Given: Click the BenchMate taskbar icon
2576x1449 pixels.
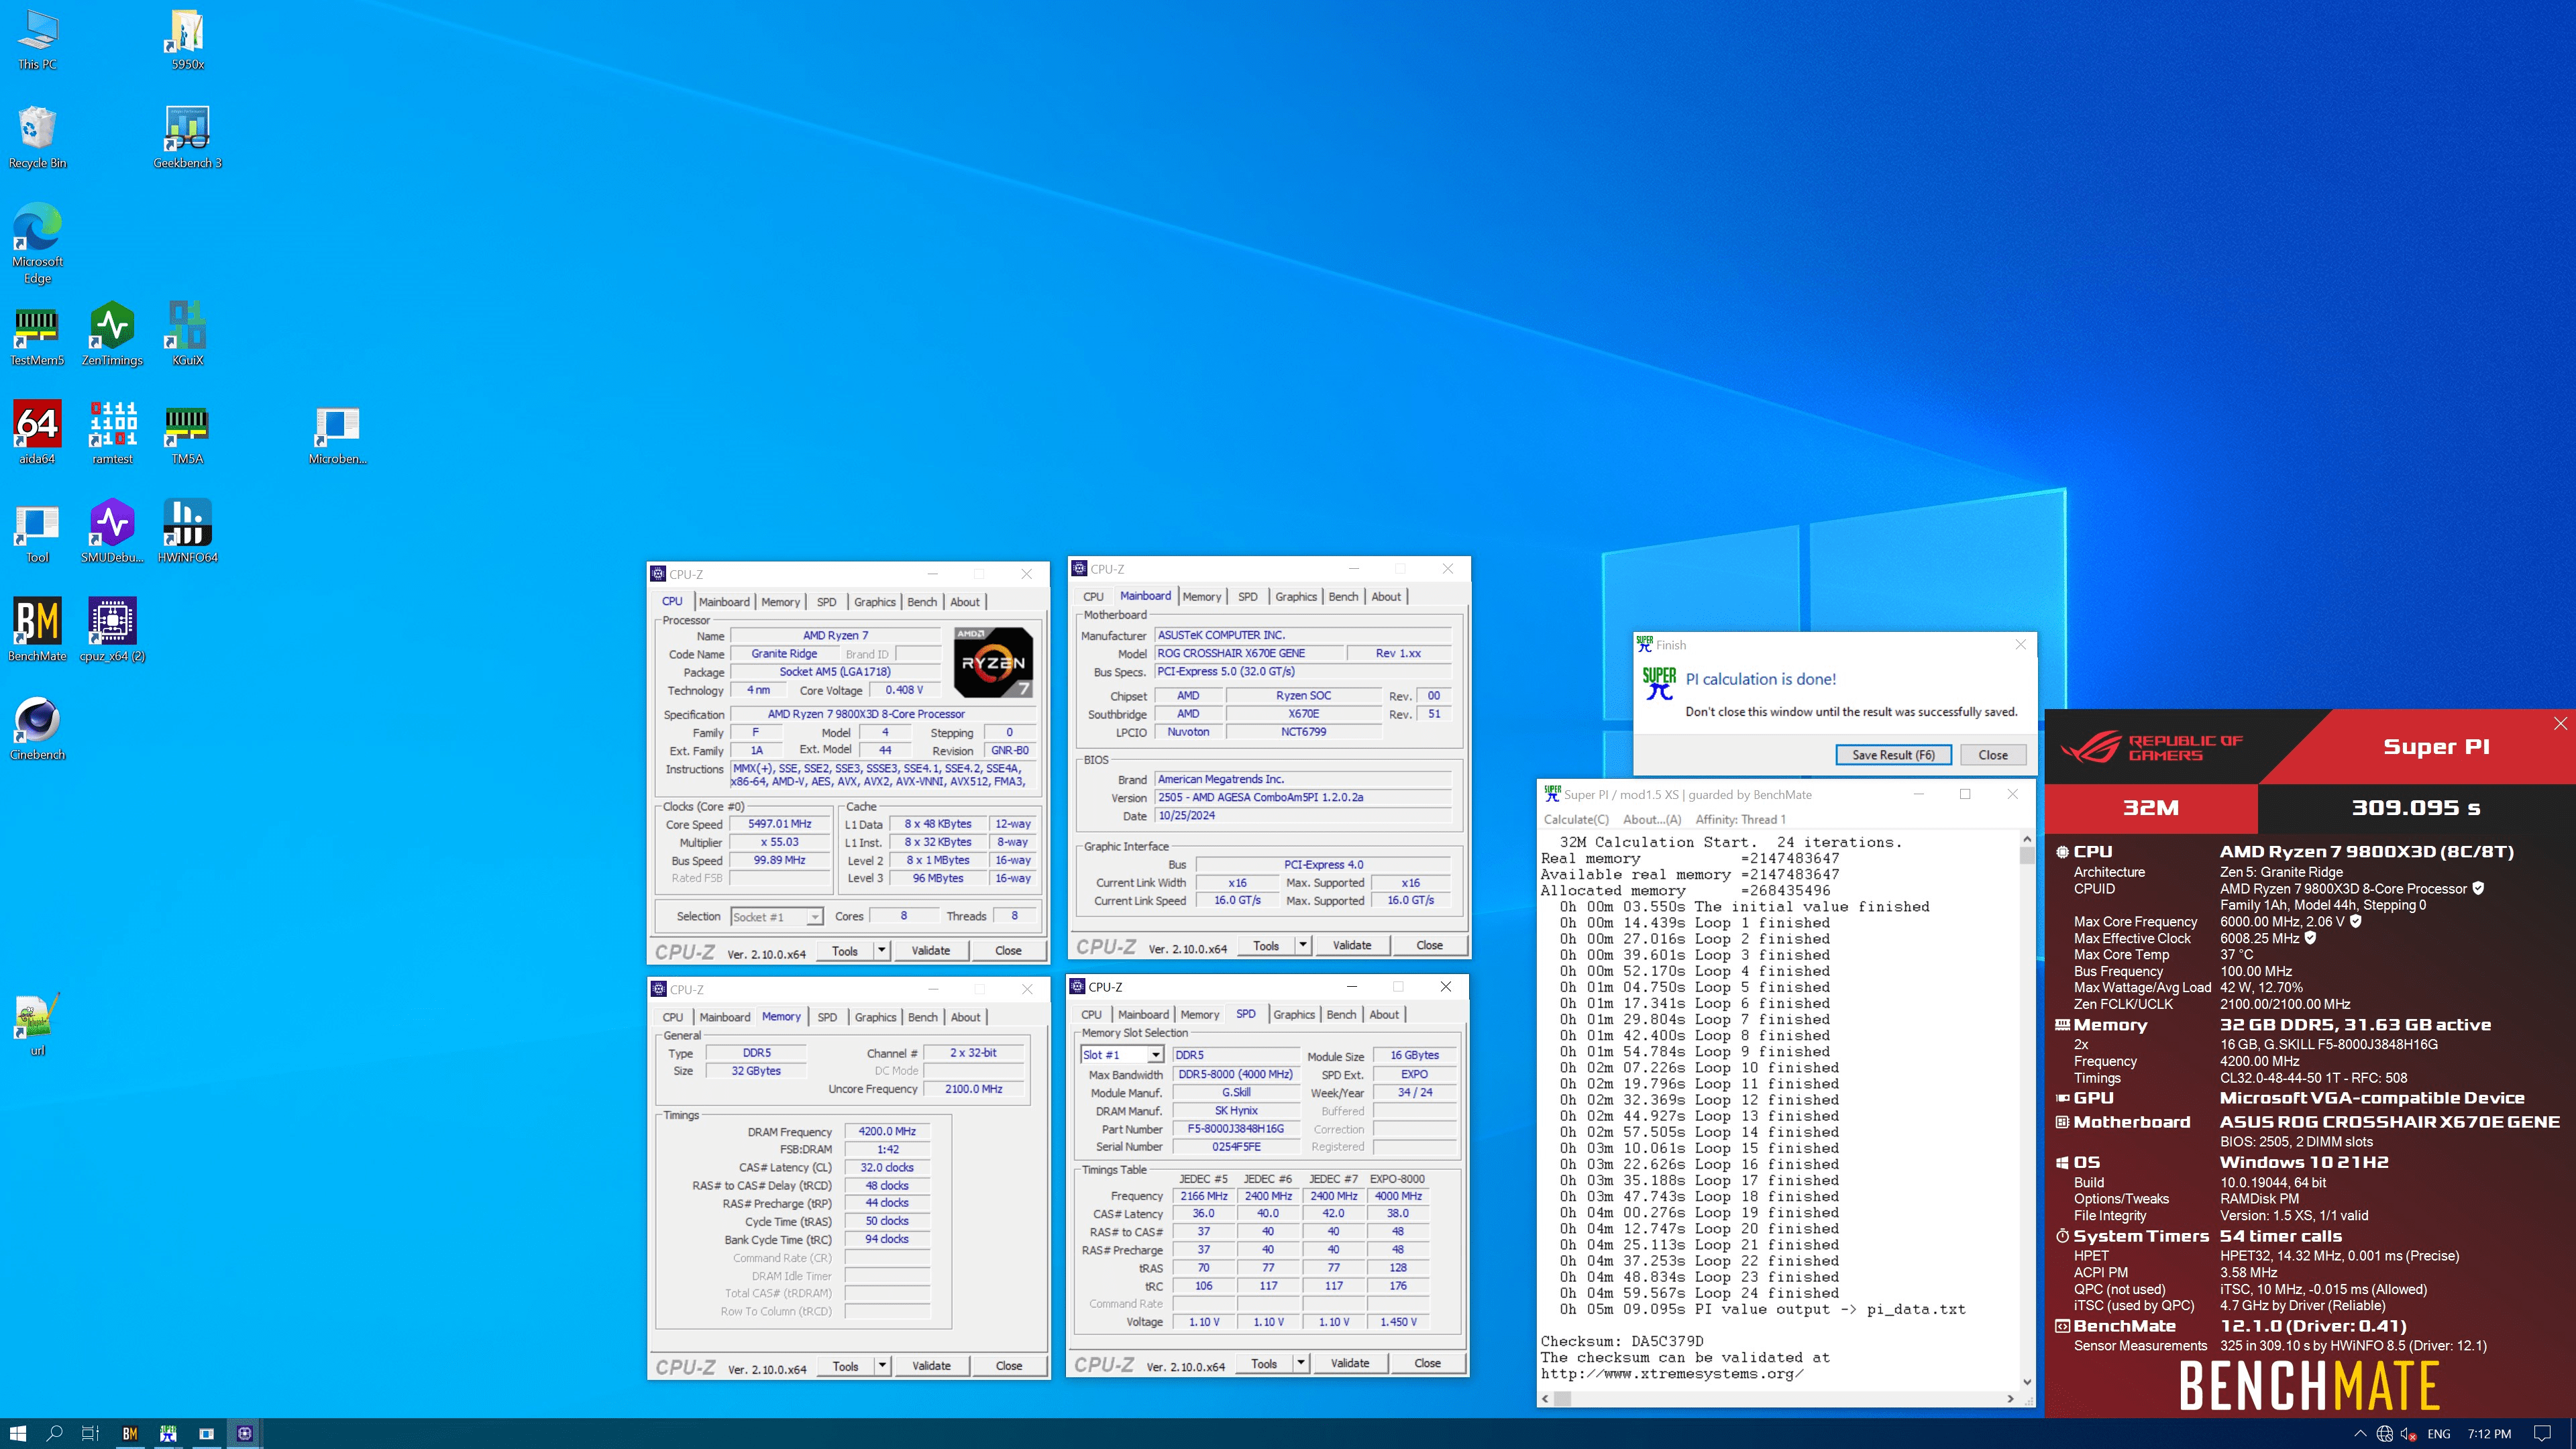Looking at the screenshot, I should click(x=130, y=1433).
